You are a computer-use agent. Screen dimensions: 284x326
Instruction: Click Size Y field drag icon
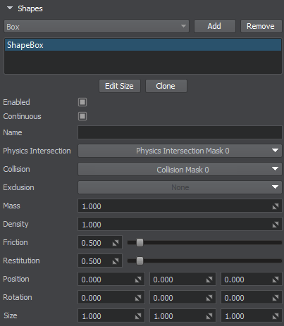(x=209, y=316)
